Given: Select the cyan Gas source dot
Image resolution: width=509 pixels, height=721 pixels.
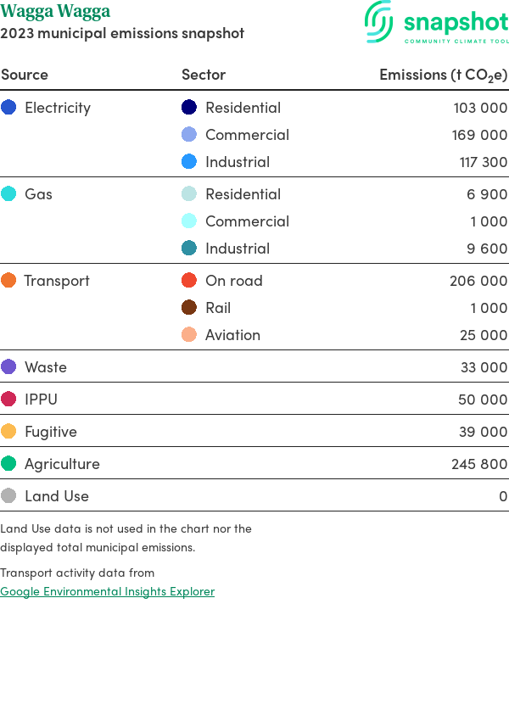Looking at the screenshot, I should coord(8,194).
